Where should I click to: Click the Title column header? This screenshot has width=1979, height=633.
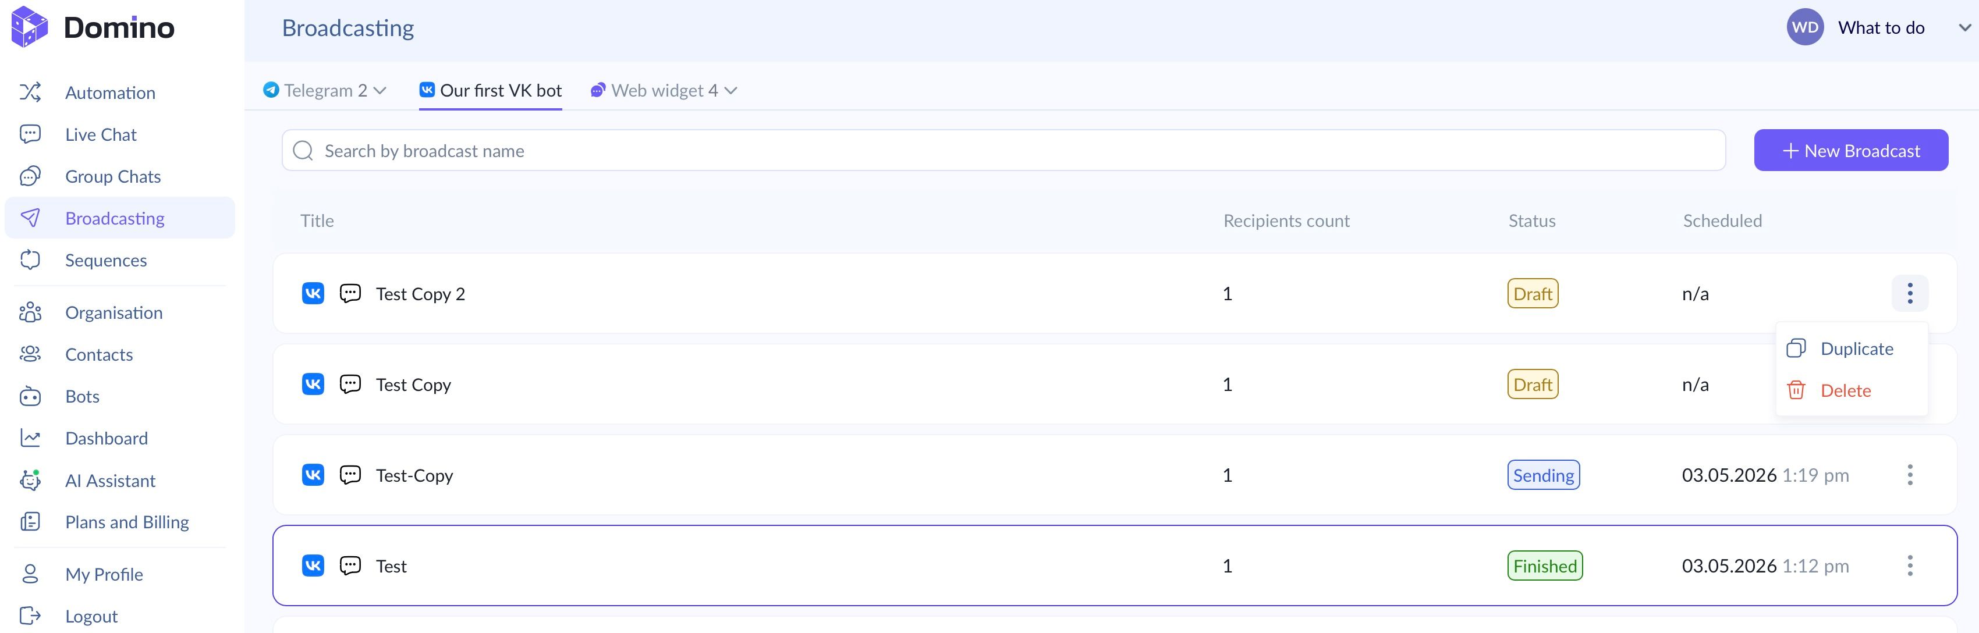317,221
